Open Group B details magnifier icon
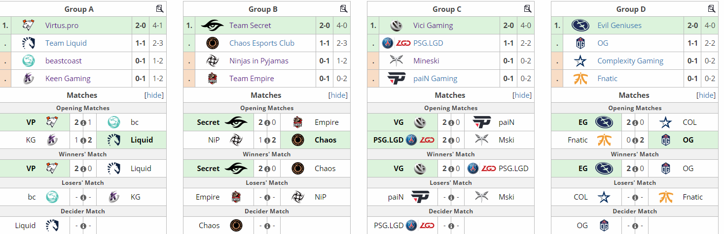 point(343,9)
